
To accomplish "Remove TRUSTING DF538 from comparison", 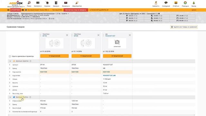I will pyautogui.click(x=98, y=35).
